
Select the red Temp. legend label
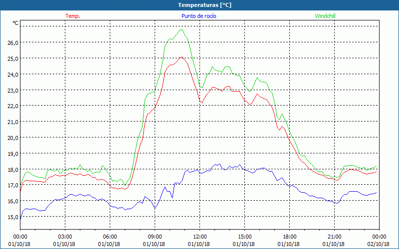73,16
